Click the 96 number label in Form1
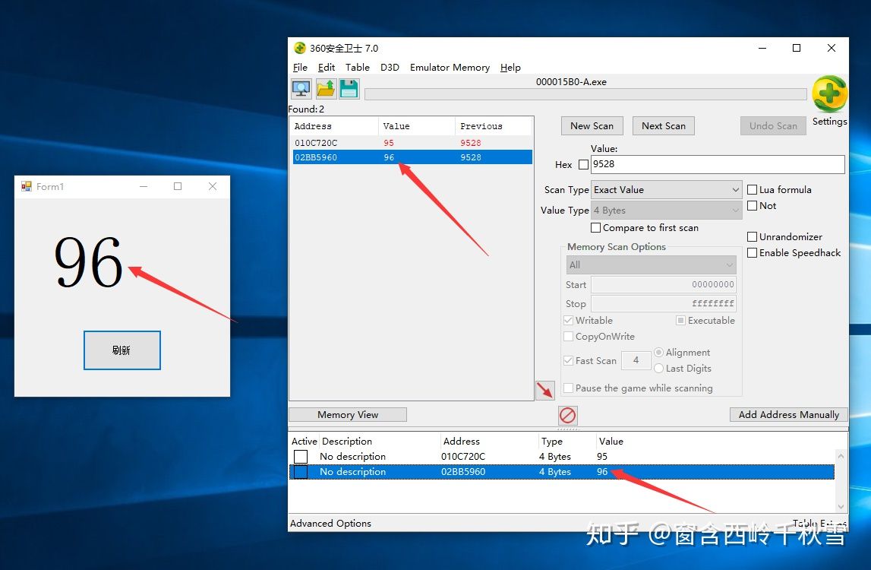Image resolution: width=871 pixels, height=570 pixels. (88, 262)
